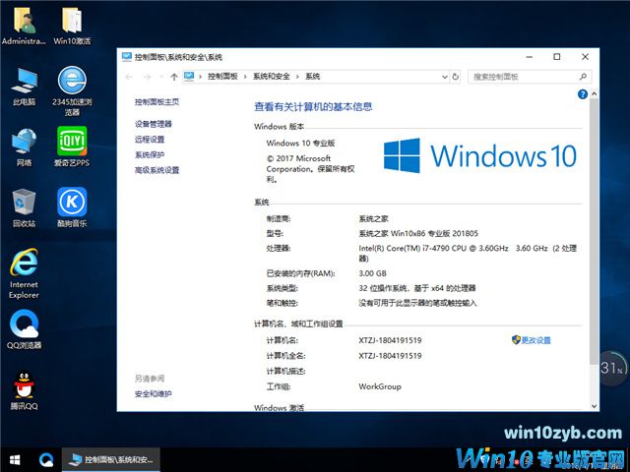The width and height of the screenshot is (630, 472).
Task: Select the 回收站 recycle bin icon
Action: [24, 207]
